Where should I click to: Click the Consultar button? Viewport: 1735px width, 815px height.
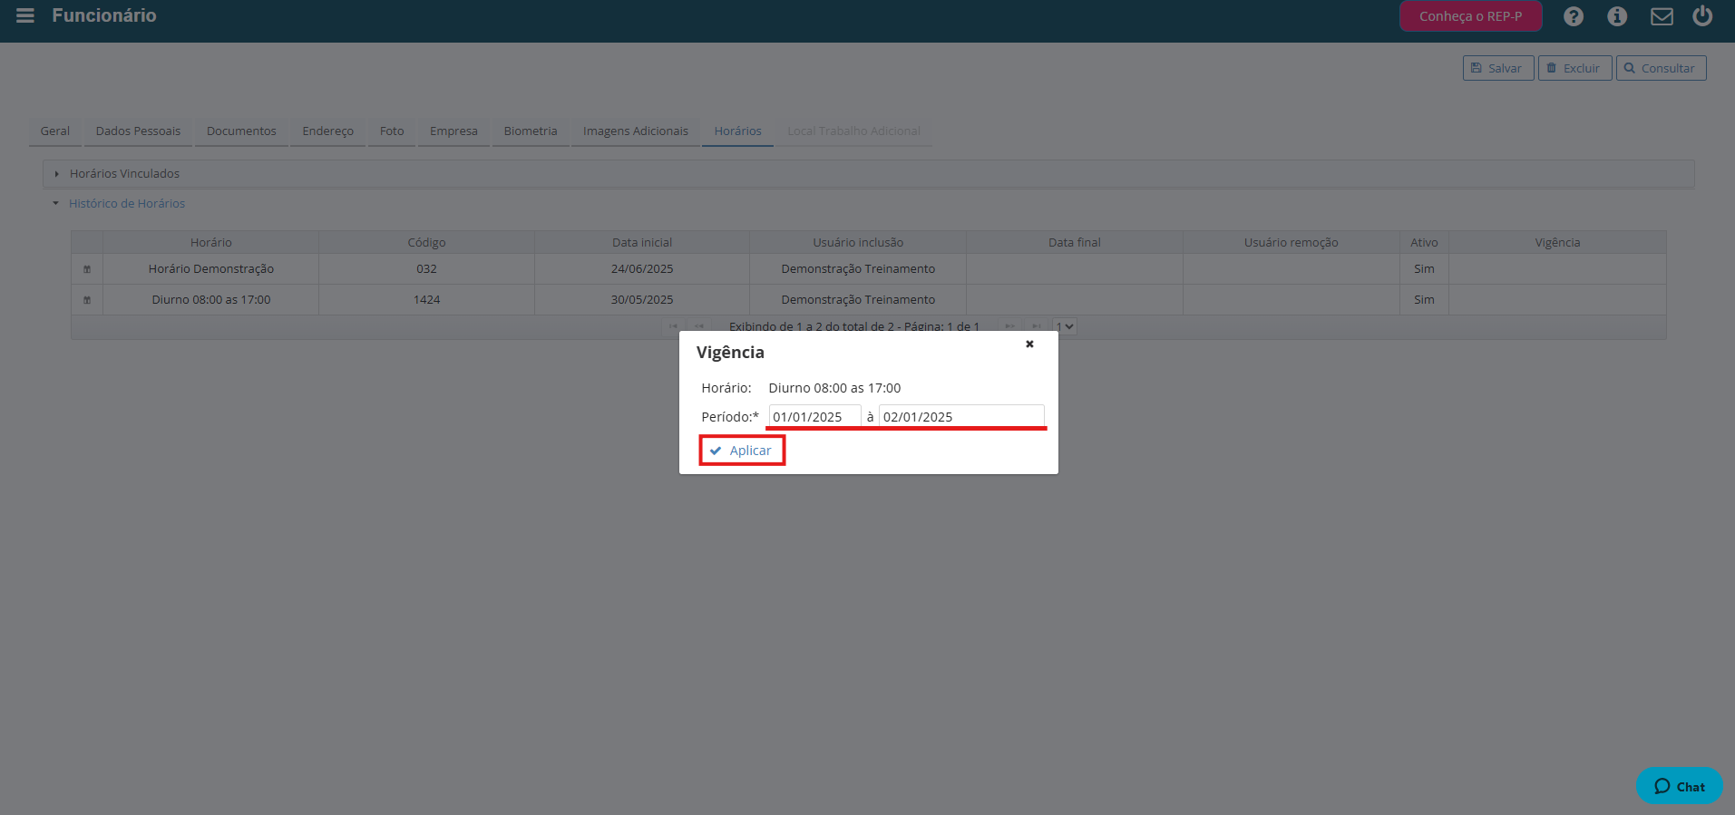coord(1661,68)
